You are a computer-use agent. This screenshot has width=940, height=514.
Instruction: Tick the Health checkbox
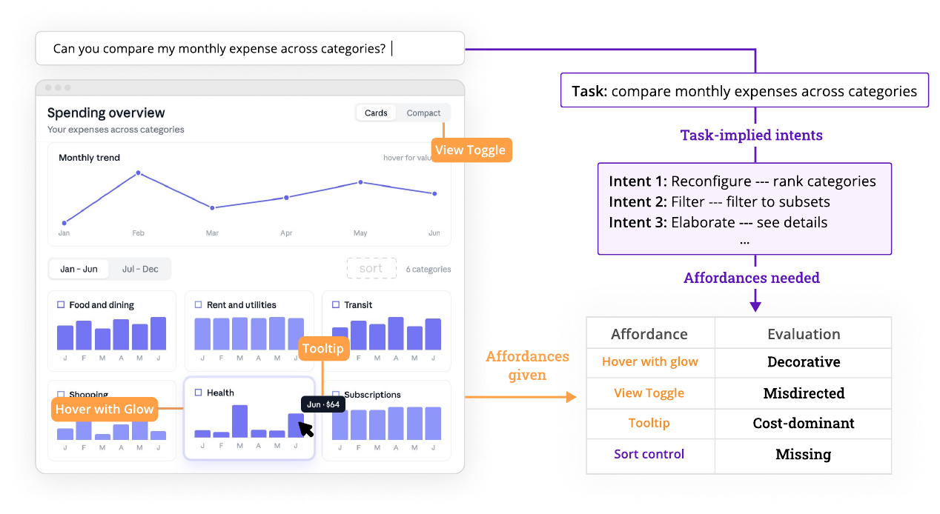point(198,393)
